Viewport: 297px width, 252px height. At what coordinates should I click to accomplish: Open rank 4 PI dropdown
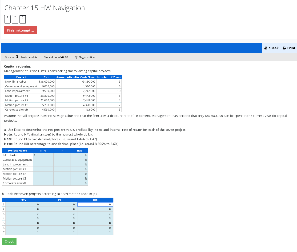click(x=59, y=218)
